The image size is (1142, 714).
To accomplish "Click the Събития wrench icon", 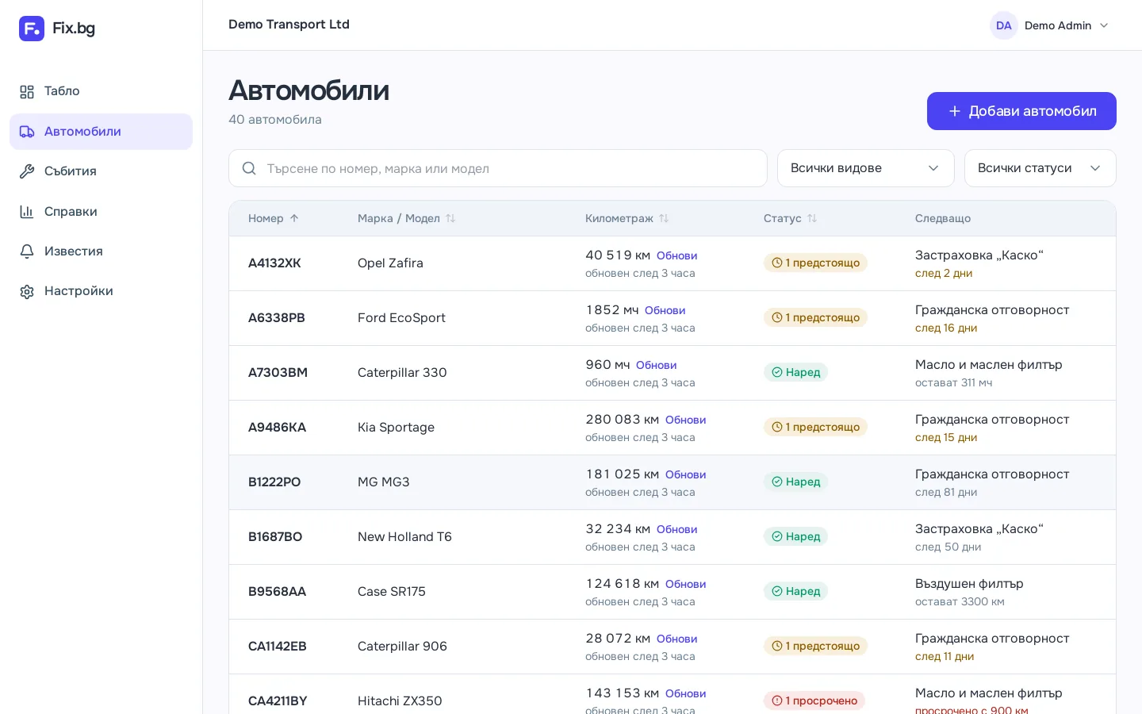I will point(27,171).
